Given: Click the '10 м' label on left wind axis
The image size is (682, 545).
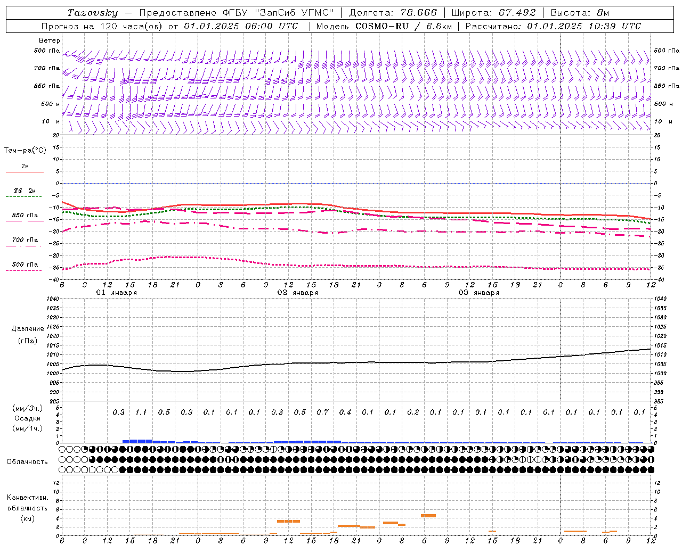Looking at the screenshot, I should 51,122.
